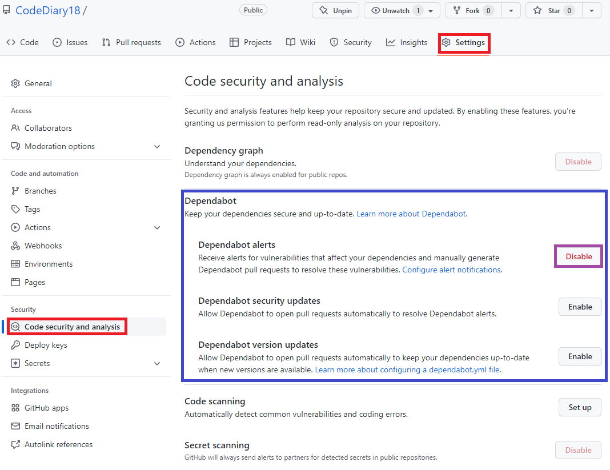Click the play icon beside sidebar Actions
610x470 pixels.
[x=15, y=227]
